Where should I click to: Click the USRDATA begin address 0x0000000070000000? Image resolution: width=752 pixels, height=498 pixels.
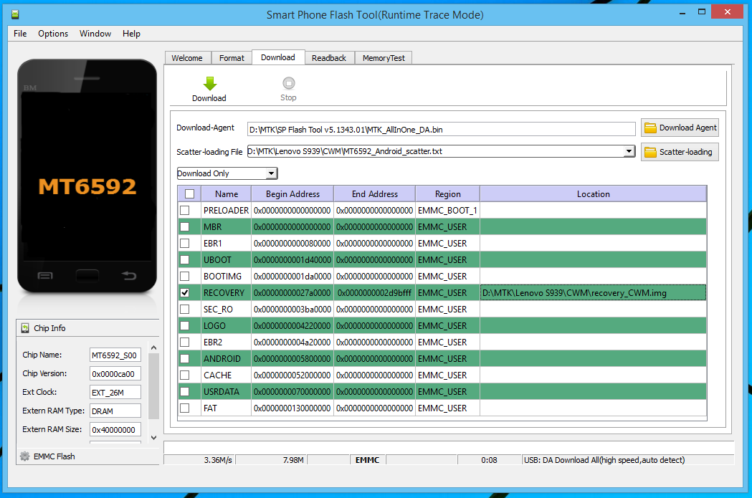point(292,392)
